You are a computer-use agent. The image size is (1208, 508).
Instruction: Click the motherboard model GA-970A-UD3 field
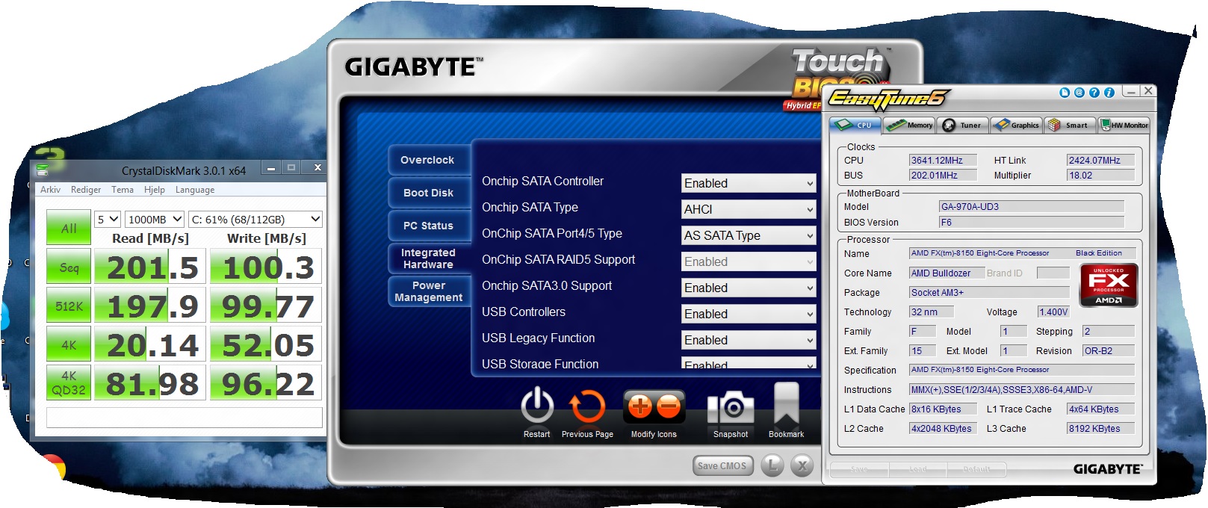[x=1031, y=207]
